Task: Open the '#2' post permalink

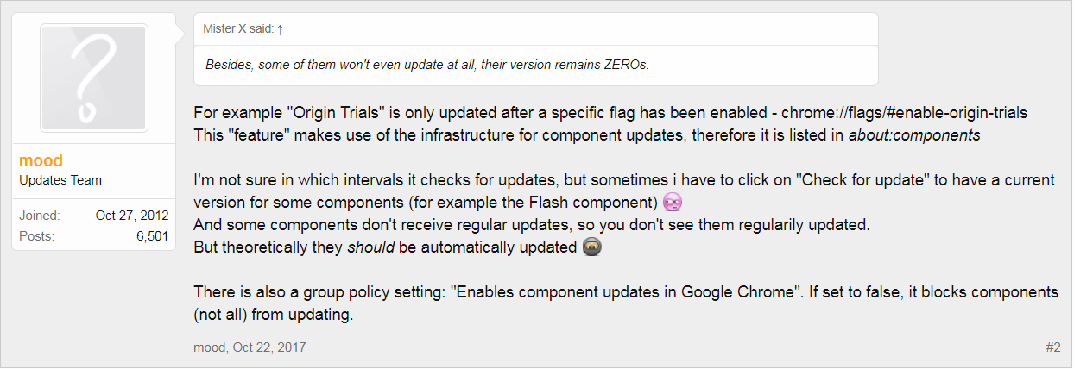Action: [x=1052, y=347]
